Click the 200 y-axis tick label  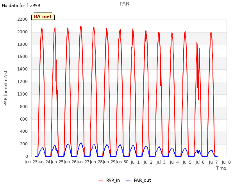[x=24, y=144]
